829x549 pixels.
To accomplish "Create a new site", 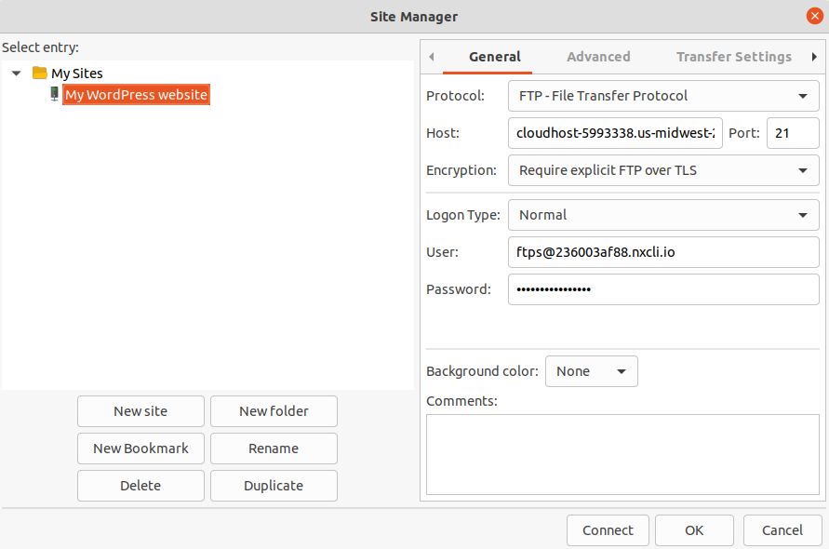I will [x=140, y=411].
